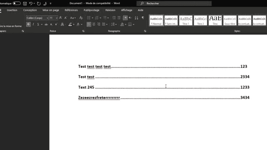Toggle left-to-right text direction

click(x=125, y=17)
